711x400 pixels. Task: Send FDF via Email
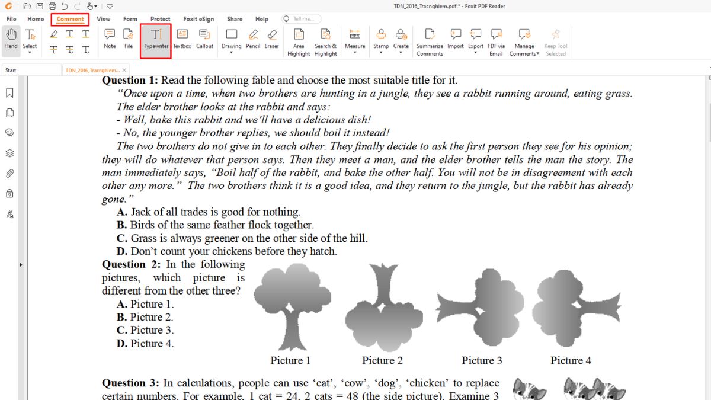click(496, 42)
